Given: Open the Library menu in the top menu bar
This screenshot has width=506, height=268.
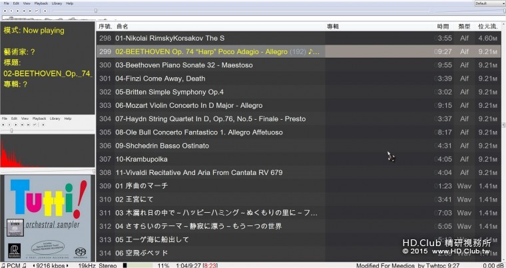Looking at the screenshot, I should pos(57,3).
